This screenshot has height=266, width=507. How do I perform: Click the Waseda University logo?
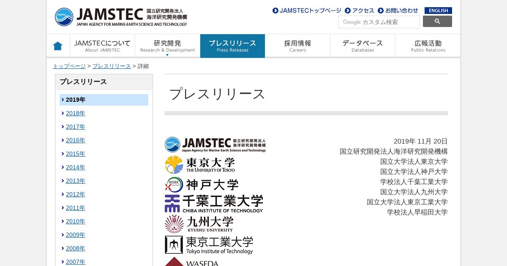[x=192, y=262]
